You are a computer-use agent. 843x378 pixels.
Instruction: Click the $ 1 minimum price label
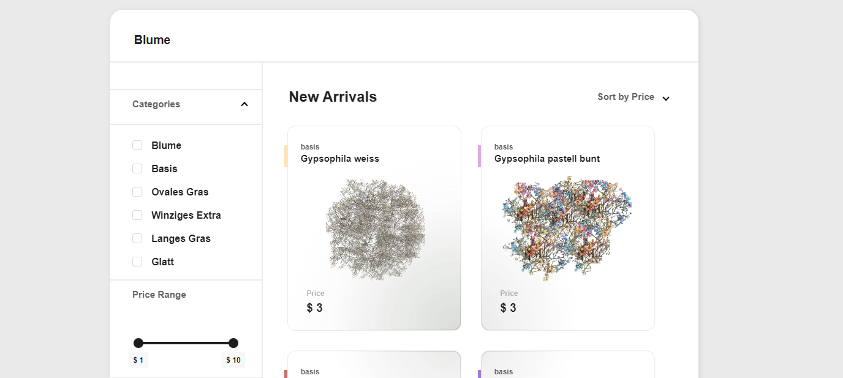(x=138, y=360)
